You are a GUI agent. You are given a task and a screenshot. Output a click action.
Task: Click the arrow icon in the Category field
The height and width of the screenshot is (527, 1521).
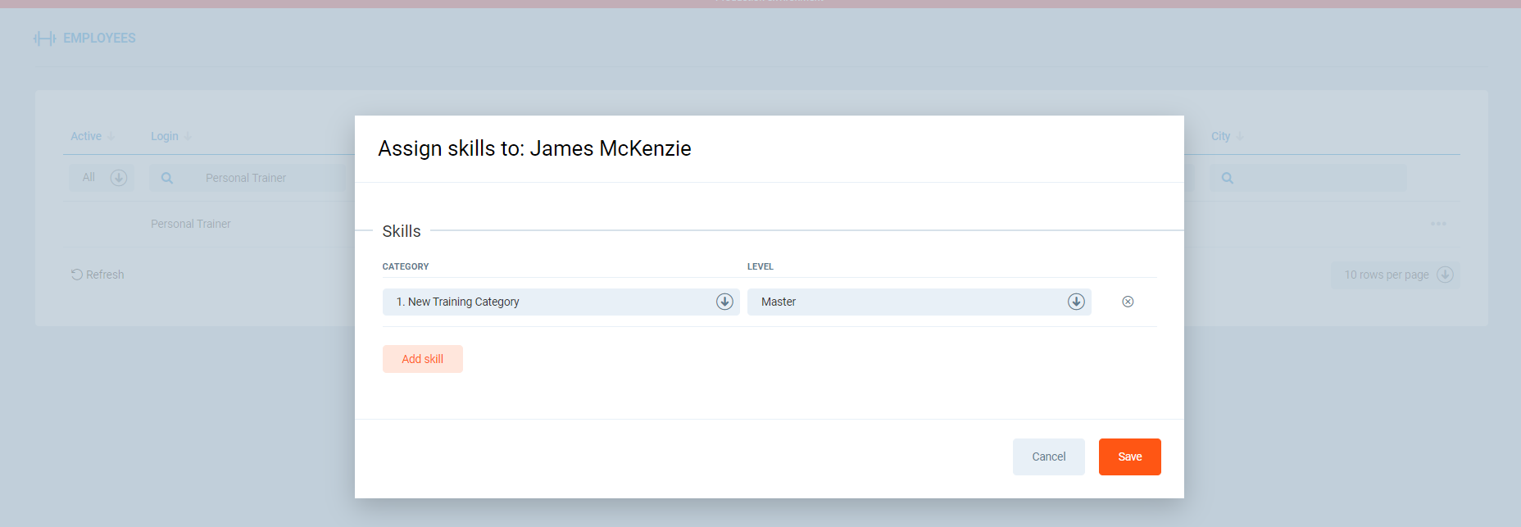coord(724,302)
